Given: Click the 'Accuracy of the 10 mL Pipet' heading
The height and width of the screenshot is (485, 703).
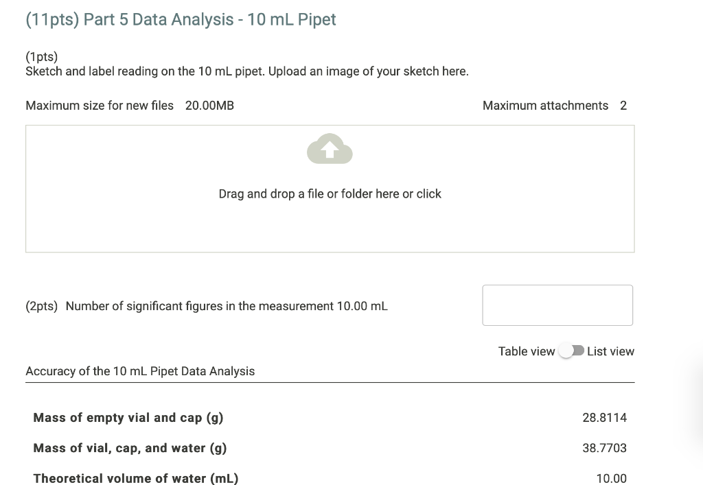Looking at the screenshot, I should [x=139, y=370].
